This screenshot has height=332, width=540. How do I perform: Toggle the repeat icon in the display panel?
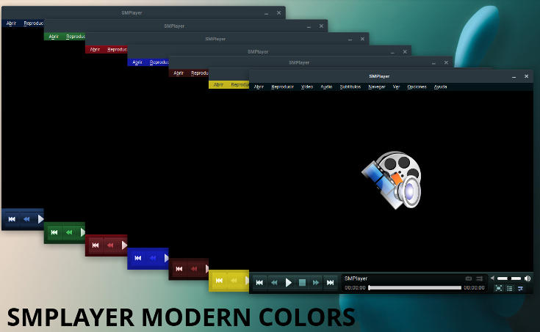point(469,278)
